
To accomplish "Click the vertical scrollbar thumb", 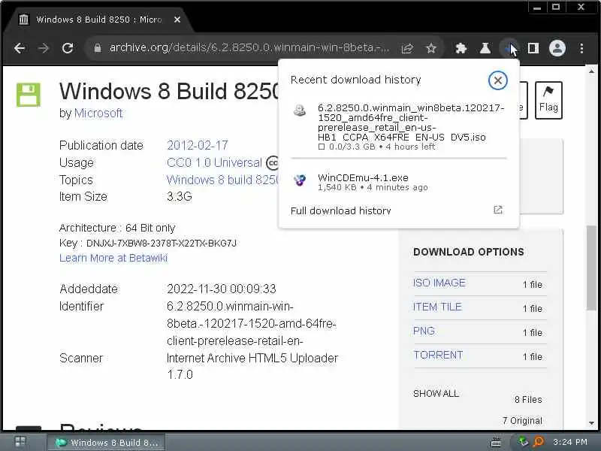I will point(591,268).
